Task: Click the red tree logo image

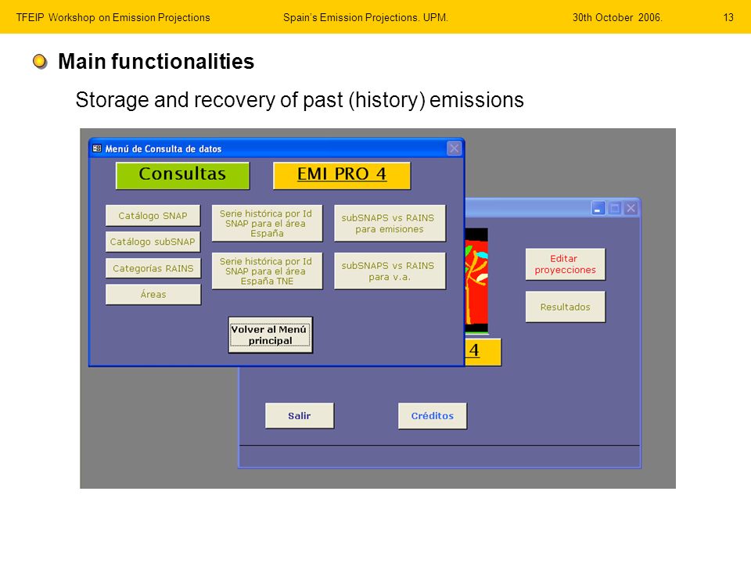Action: [476, 281]
